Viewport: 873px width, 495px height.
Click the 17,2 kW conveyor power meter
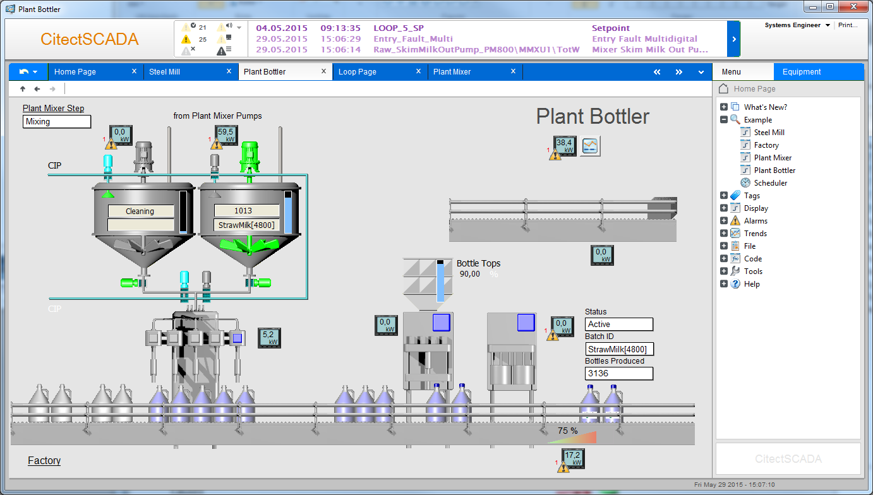pos(574,458)
